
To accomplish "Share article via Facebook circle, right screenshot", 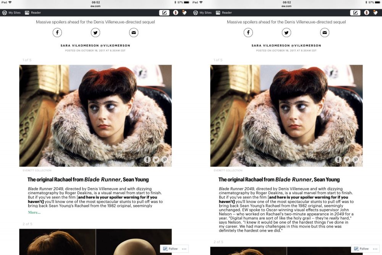I will click(x=248, y=32).
